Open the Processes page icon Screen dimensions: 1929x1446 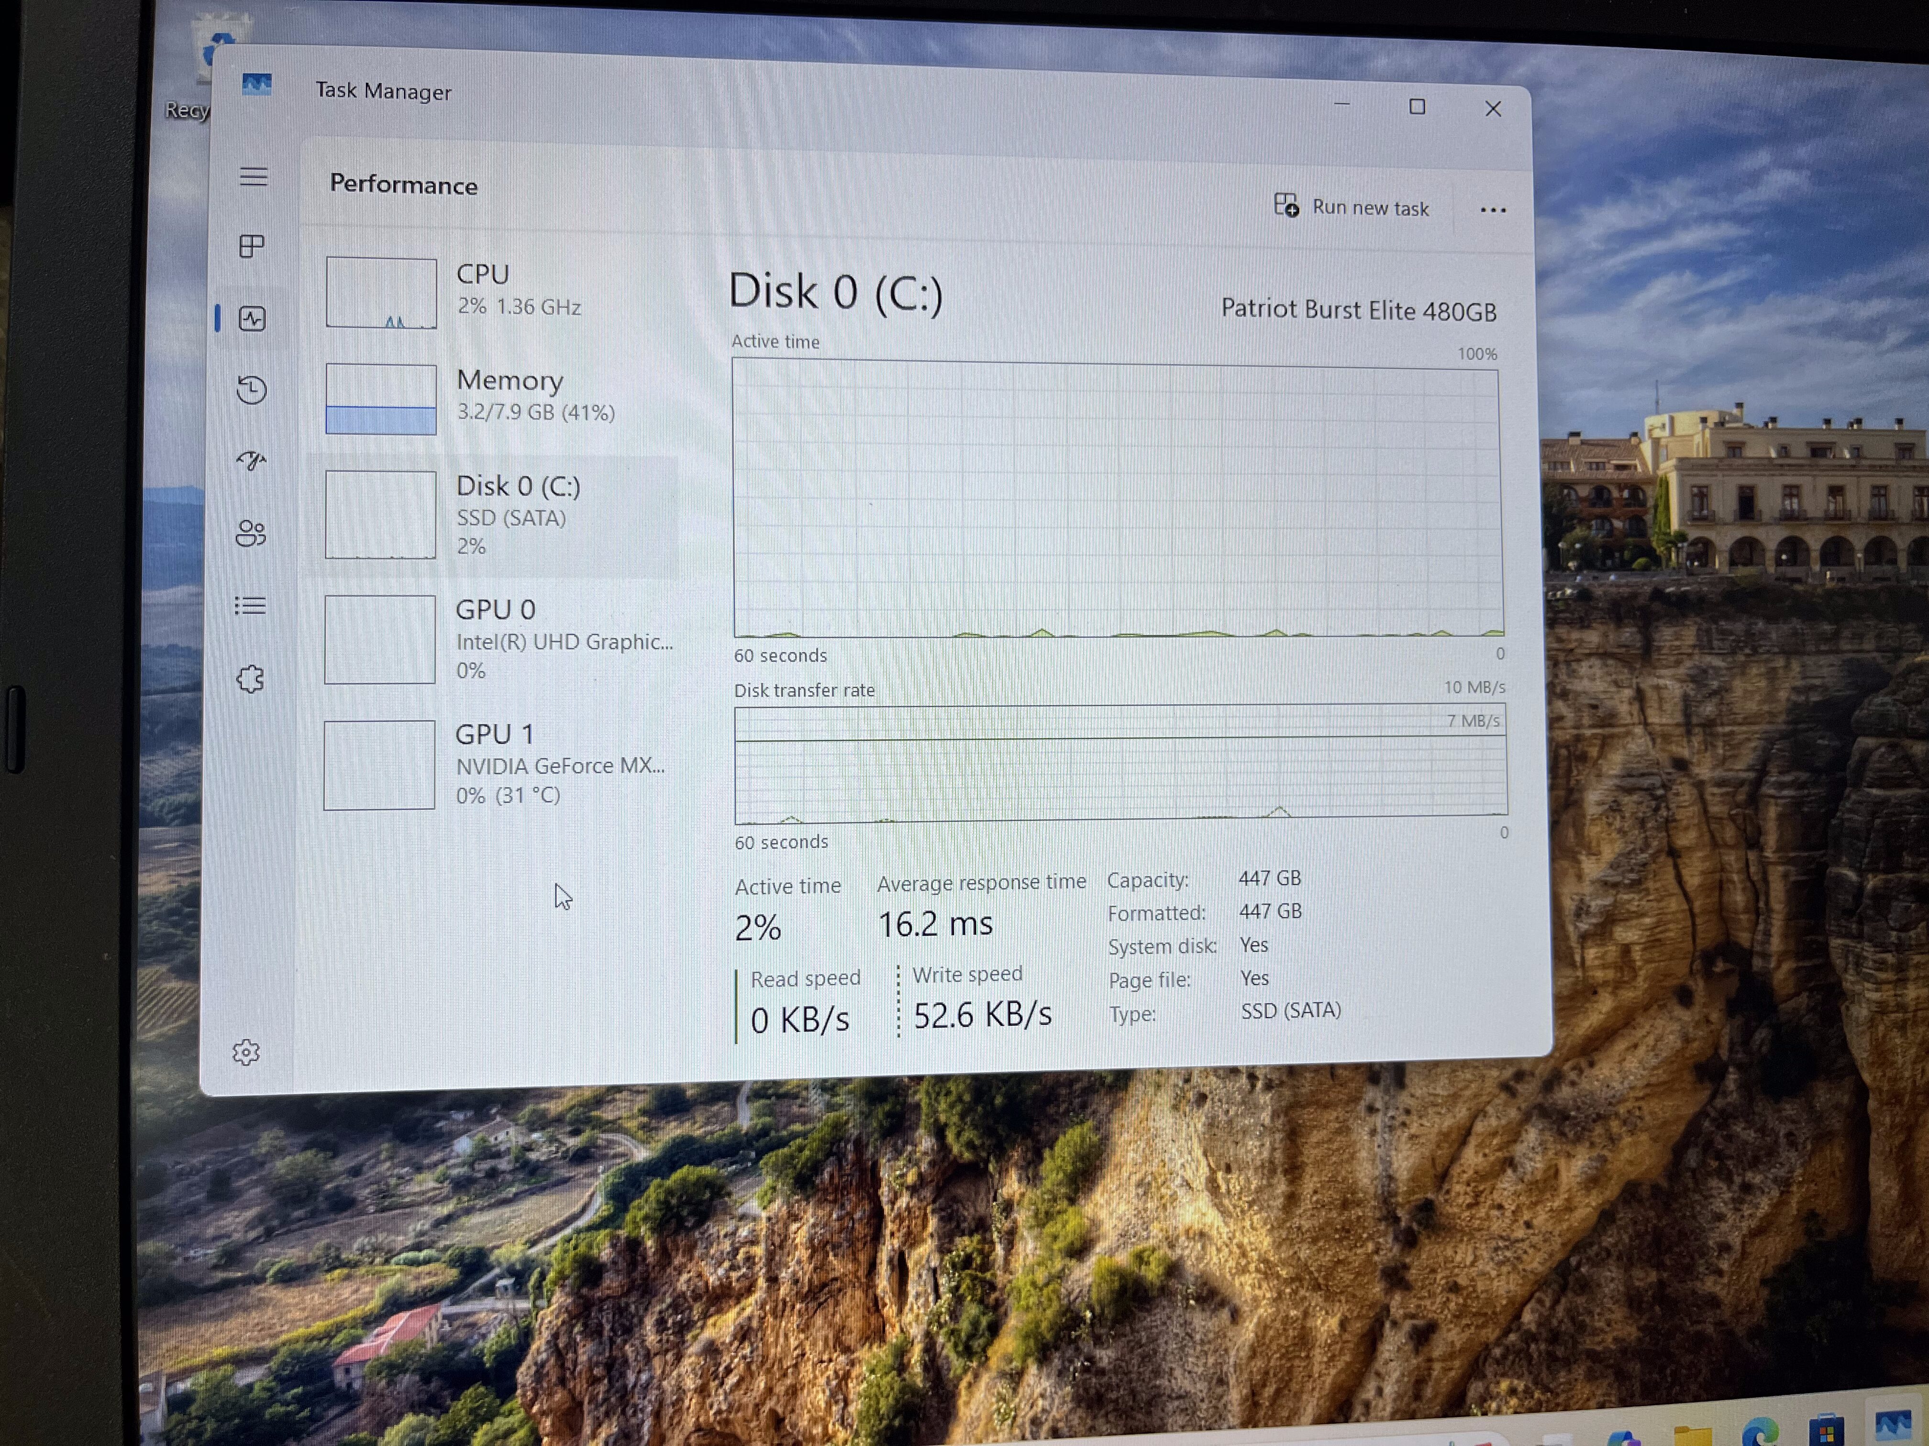tap(252, 247)
